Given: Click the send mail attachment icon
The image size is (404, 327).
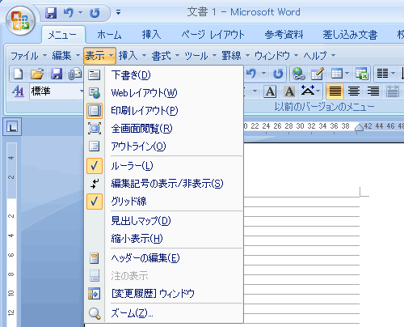Looking at the screenshot, I should 74,74.
